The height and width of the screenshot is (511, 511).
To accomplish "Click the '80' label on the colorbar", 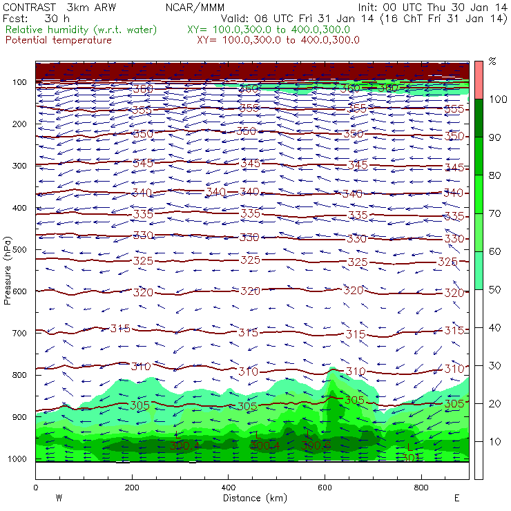I will [x=494, y=175].
